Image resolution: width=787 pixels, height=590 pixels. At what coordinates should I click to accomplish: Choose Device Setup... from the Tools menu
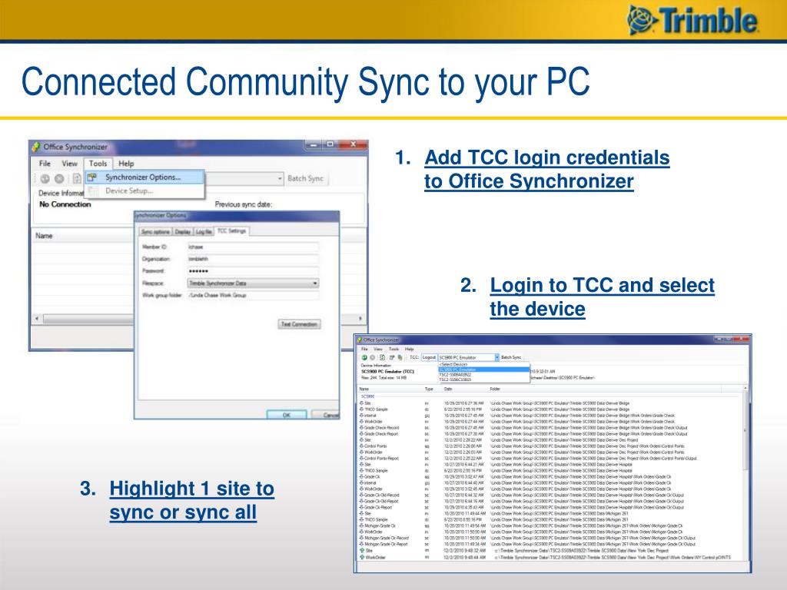point(144,191)
